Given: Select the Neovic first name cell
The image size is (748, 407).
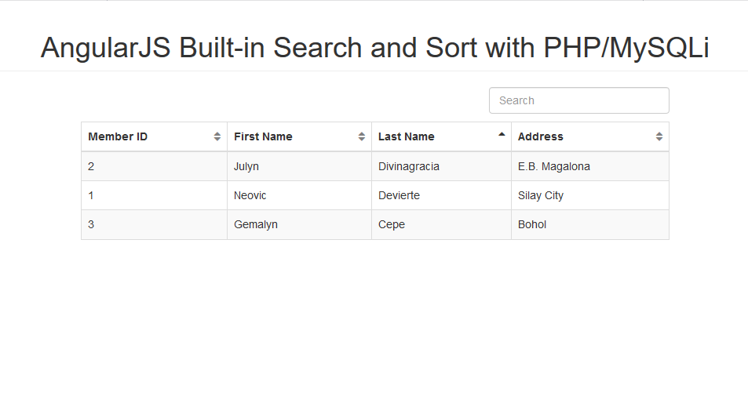Looking at the screenshot, I should point(299,195).
